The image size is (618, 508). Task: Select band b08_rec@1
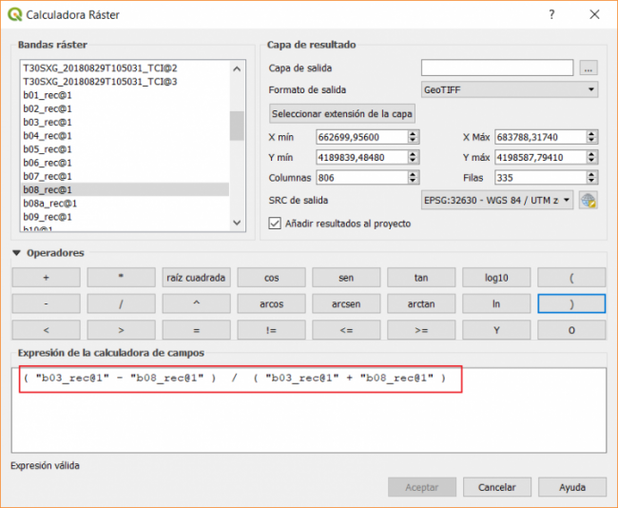(x=125, y=189)
